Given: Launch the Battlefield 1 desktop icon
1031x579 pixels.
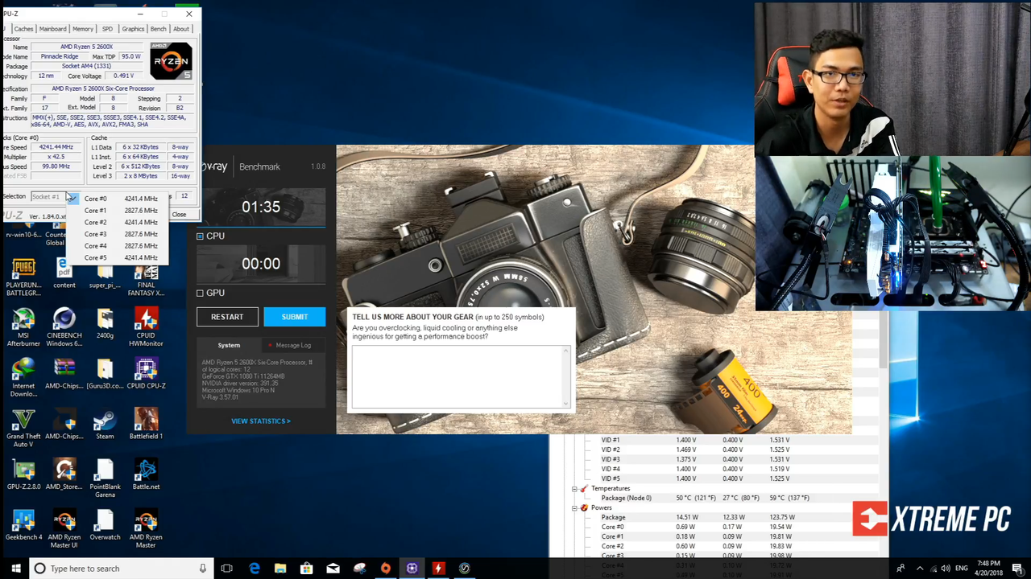Looking at the screenshot, I should 146,425.
